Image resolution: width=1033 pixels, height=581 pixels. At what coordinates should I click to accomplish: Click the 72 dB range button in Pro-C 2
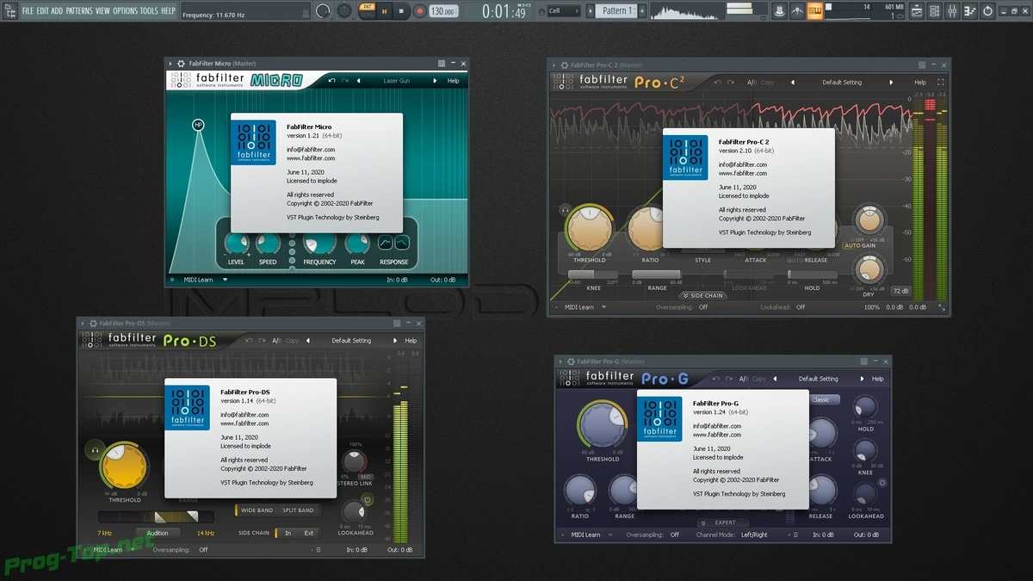click(x=900, y=291)
